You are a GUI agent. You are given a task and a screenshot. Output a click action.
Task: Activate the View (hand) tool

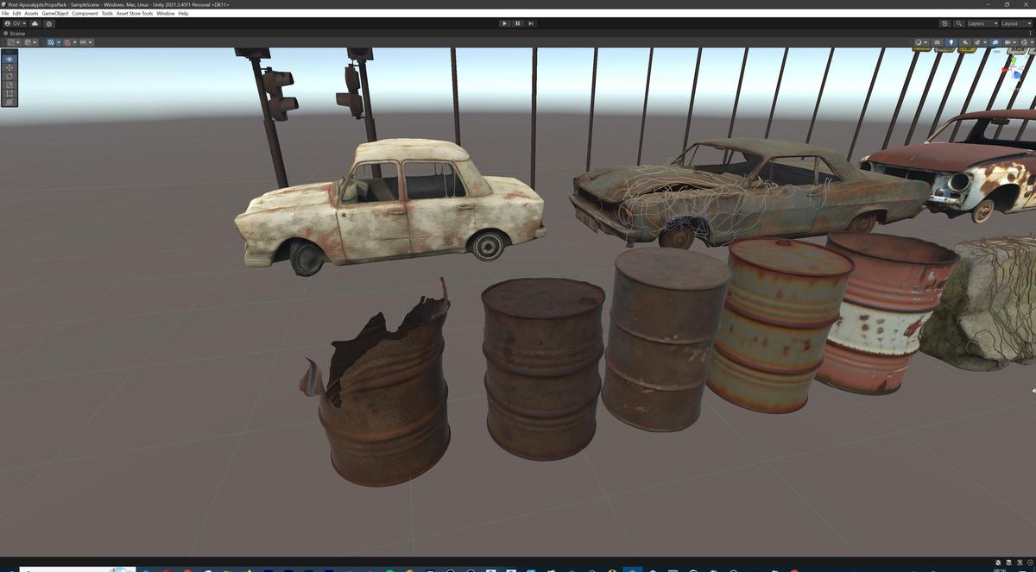[9, 59]
